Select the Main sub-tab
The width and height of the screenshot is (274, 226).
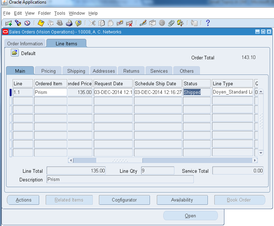click(x=20, y=71)
